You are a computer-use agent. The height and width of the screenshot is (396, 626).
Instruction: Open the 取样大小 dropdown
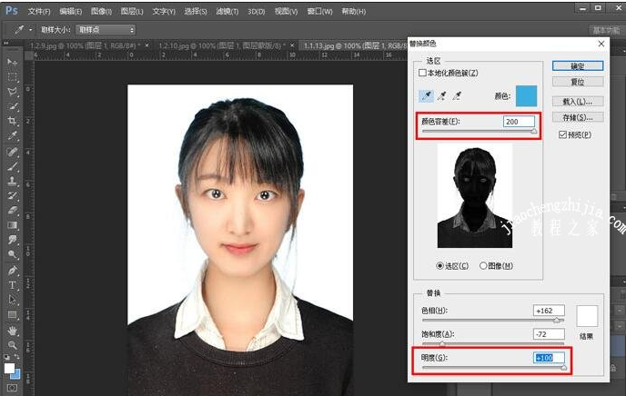106,29
